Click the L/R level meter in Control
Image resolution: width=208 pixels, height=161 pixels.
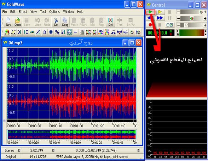(192, 33)
